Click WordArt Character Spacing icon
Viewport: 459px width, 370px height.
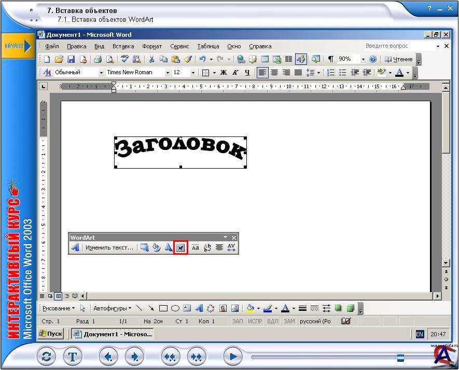pyautogui.click(x=231, y=248)
